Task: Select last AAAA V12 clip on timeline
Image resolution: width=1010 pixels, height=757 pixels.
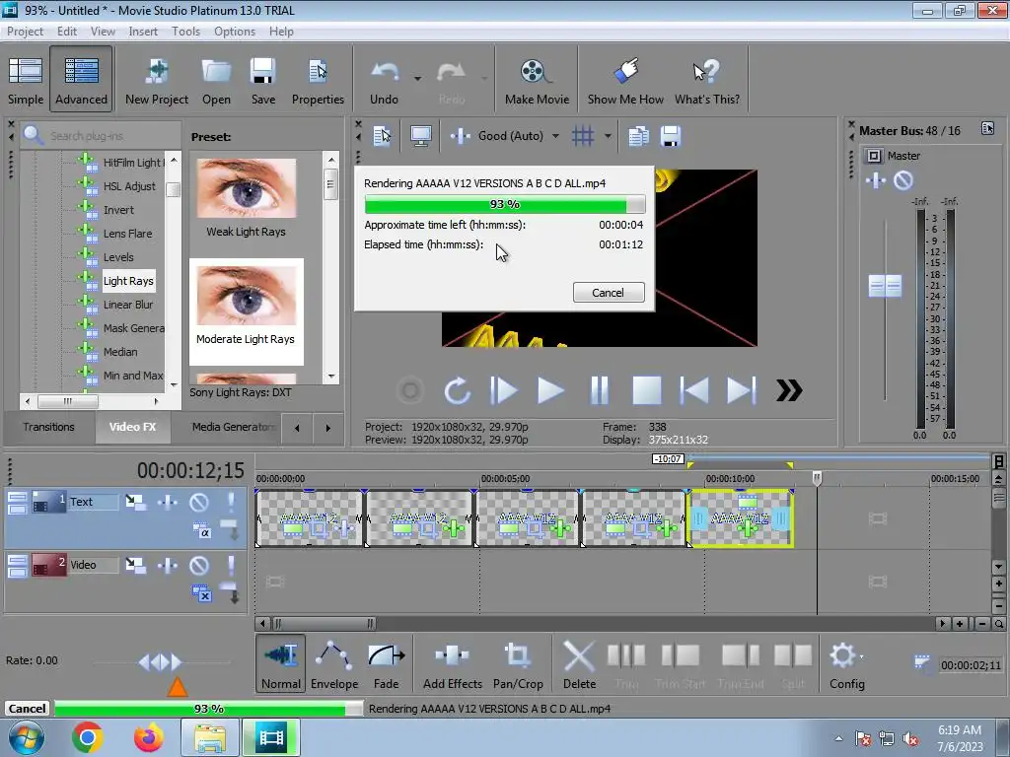Action: click(x=741, y=518)
